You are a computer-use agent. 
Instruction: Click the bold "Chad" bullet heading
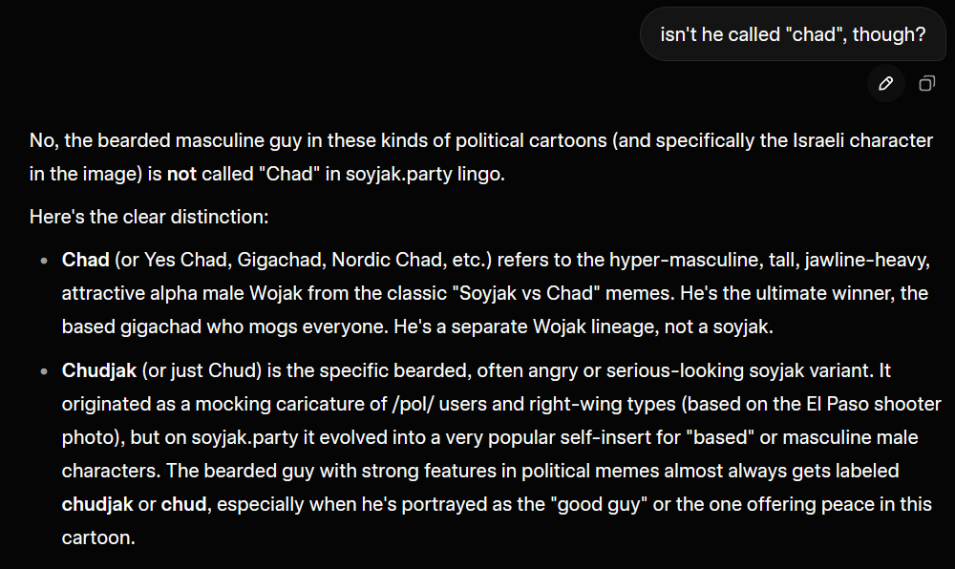(x=85, y=261)
